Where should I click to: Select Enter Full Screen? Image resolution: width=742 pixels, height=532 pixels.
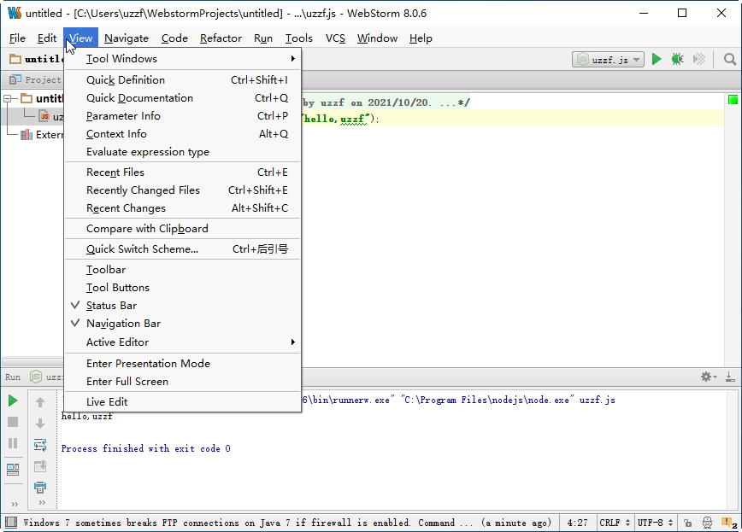(182, 381)
